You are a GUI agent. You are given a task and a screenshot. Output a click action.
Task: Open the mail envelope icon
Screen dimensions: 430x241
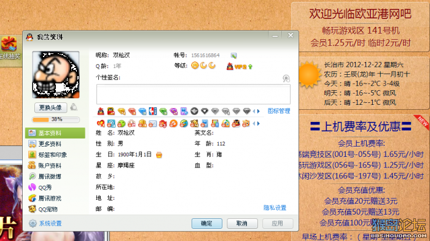click(x=153, y=124)
